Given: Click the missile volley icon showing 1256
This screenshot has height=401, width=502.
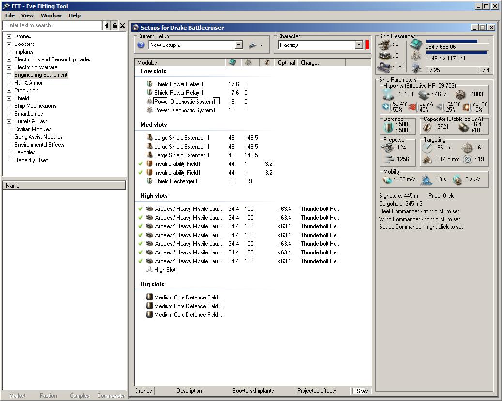Looking at the screenshot, I should [389, 159].
